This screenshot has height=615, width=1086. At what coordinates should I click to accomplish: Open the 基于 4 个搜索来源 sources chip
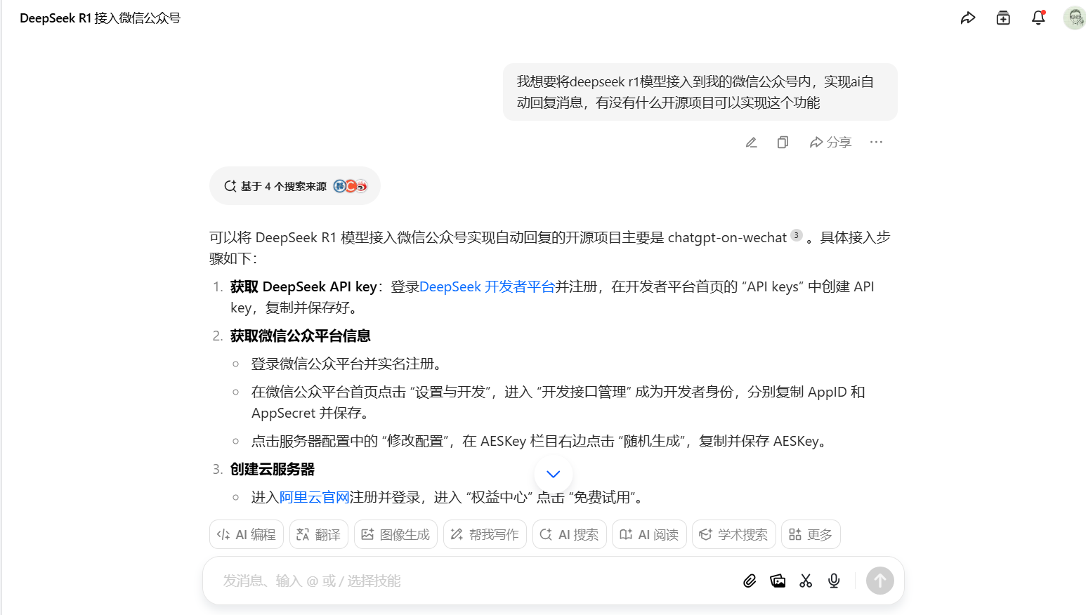[295, 186]
